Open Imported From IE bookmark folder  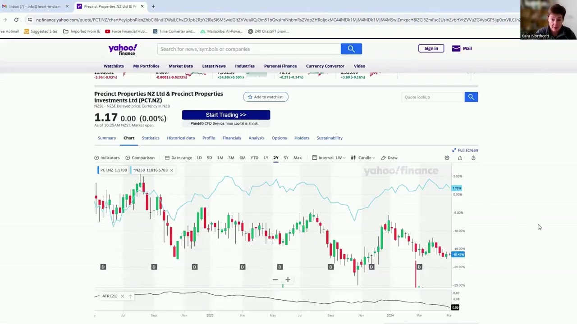click(82, 31)
